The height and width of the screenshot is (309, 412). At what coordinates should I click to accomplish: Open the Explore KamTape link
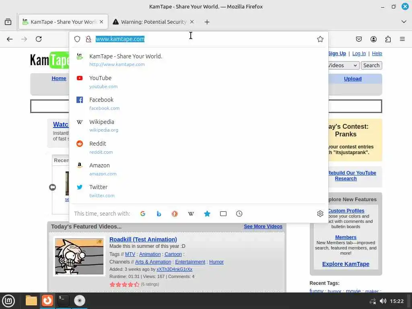(x=346, y=264)
